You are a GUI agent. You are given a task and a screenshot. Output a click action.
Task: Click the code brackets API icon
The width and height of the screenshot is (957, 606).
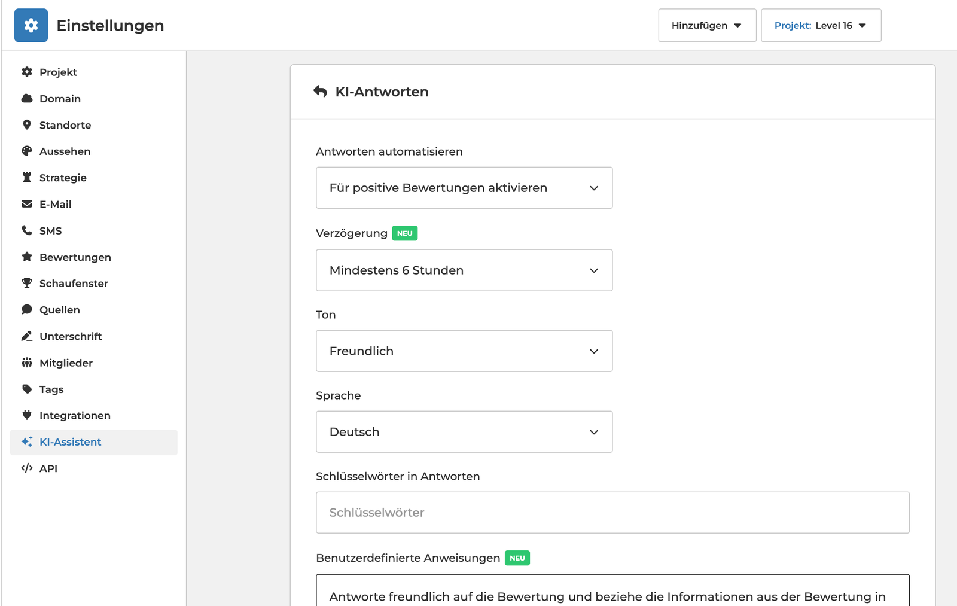click(27, 468)
